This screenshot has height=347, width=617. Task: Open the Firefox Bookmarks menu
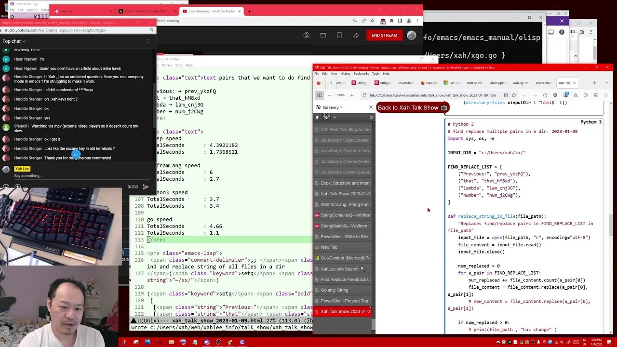click(x=361, y=74)
